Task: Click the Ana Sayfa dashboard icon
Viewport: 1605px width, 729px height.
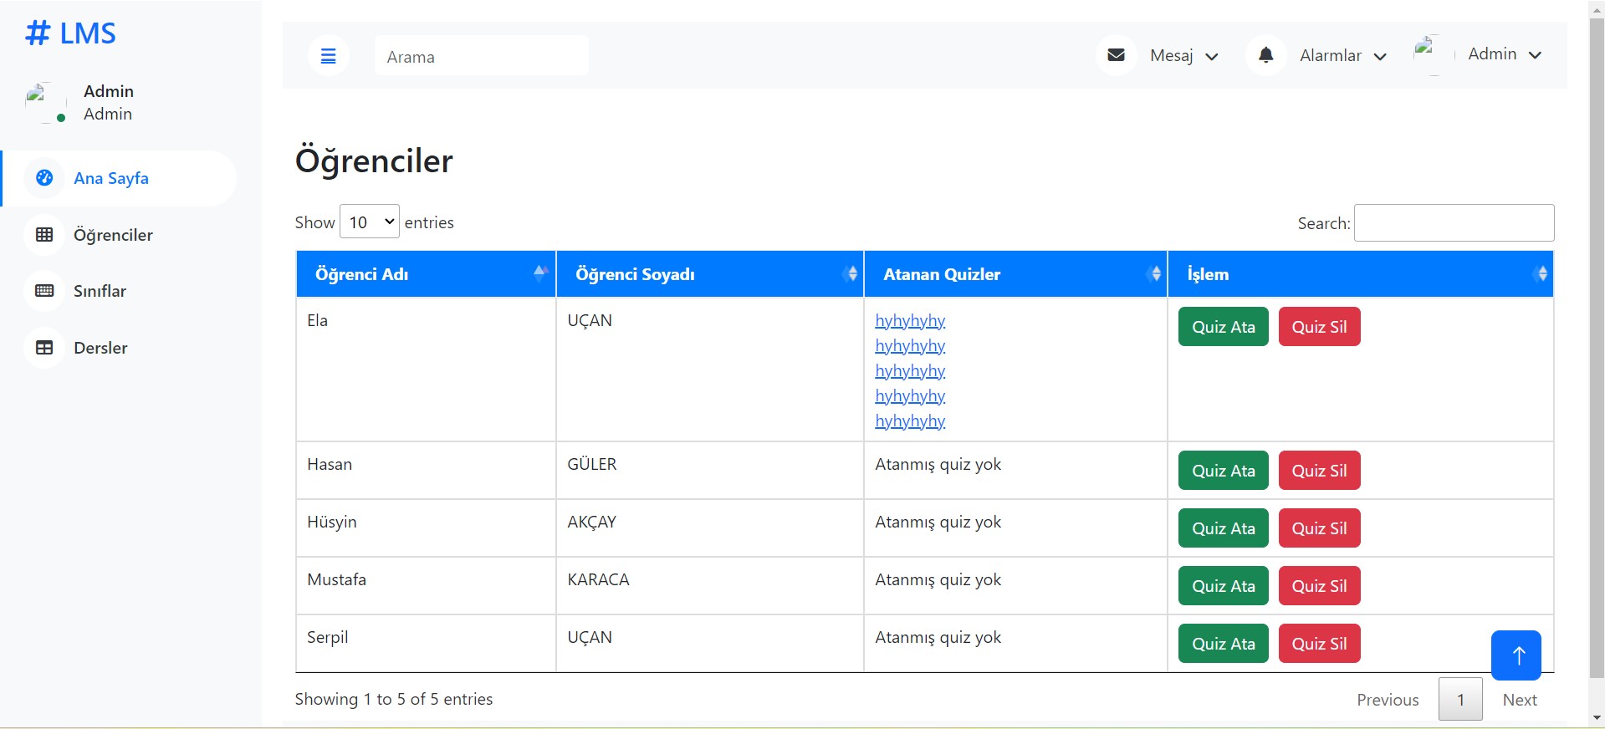Action: click(x=44, y=178)
